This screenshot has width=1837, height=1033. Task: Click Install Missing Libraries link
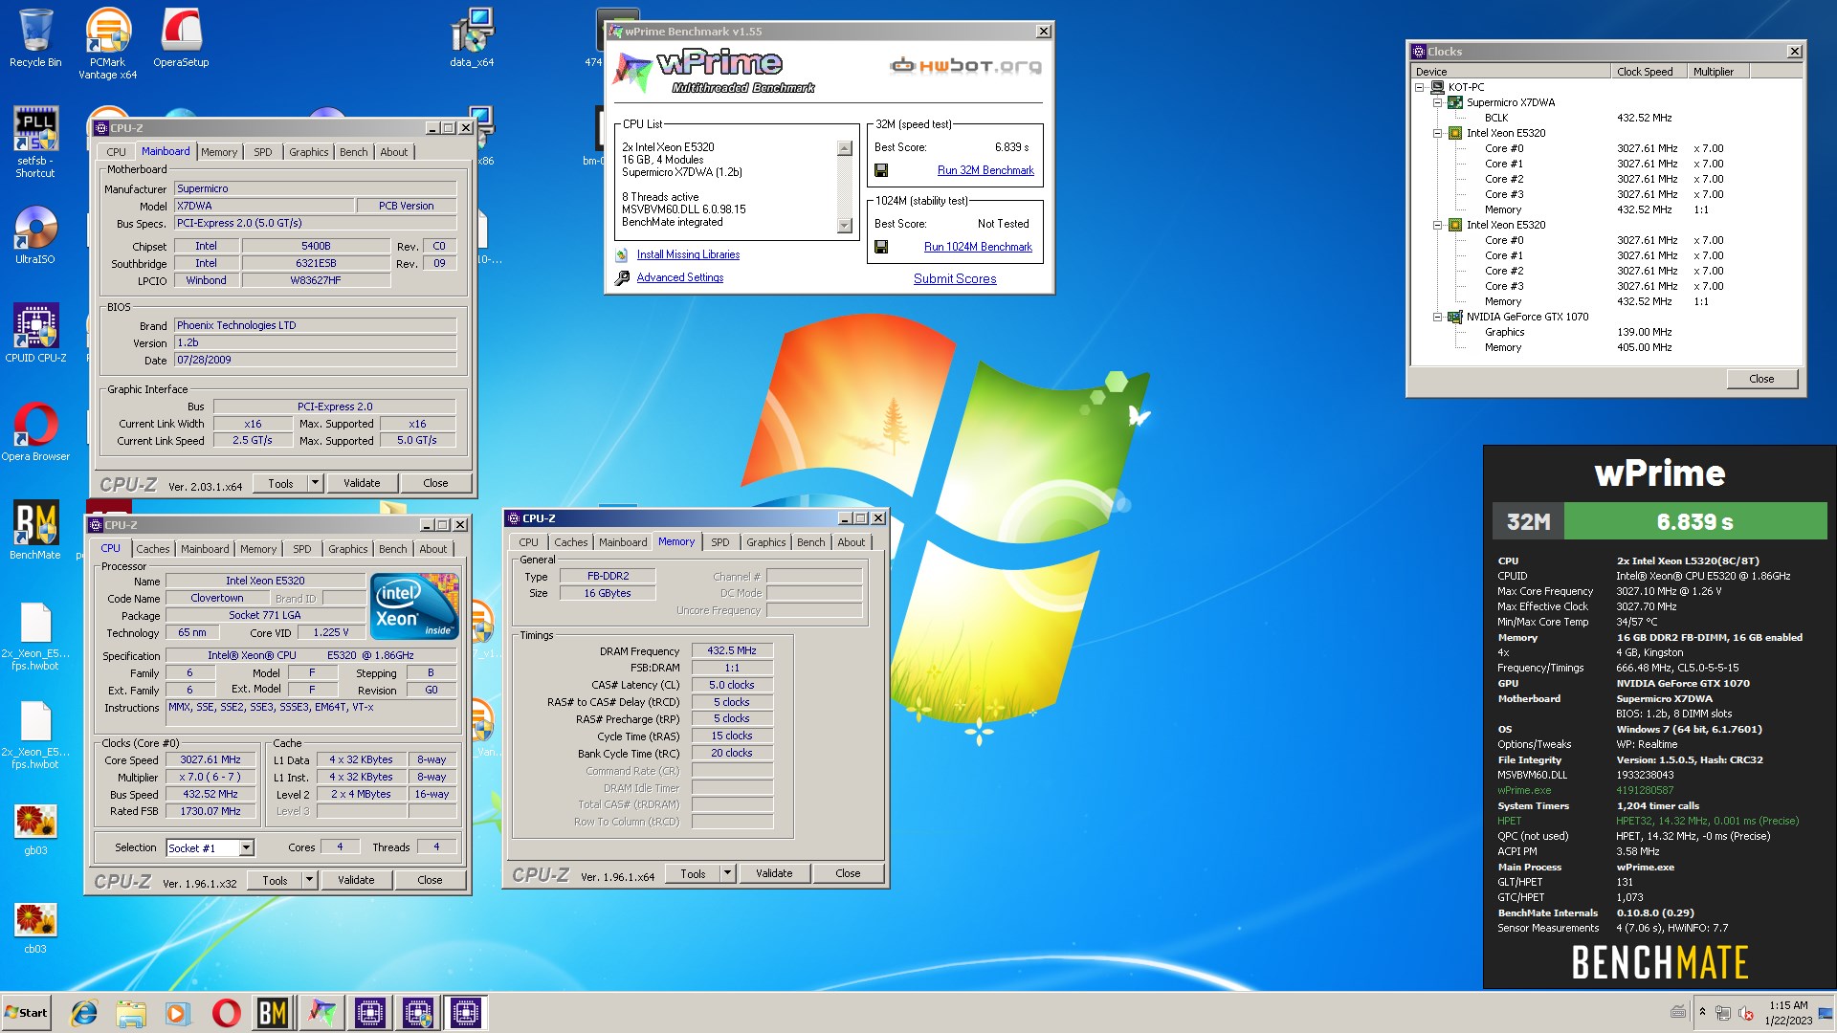click(688, 254)
